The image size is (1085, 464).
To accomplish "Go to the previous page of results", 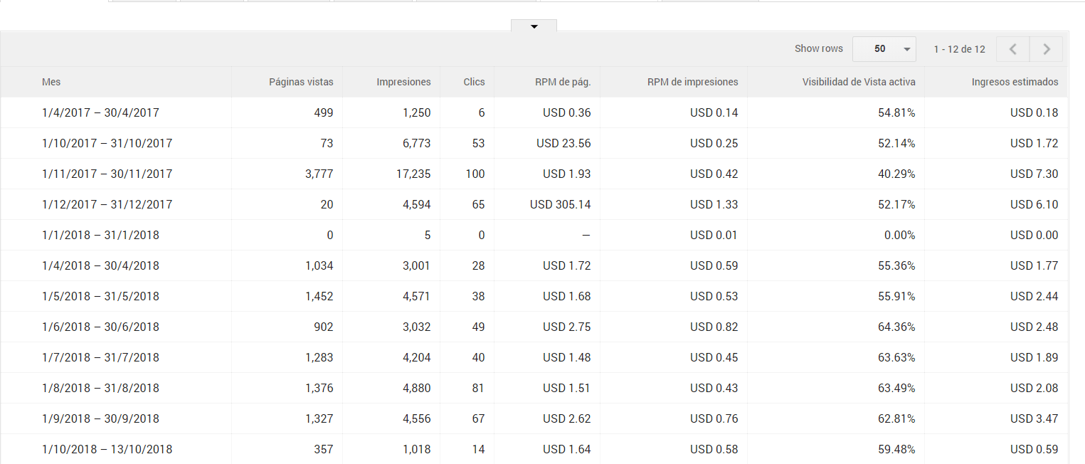I will click(1013, 49).
